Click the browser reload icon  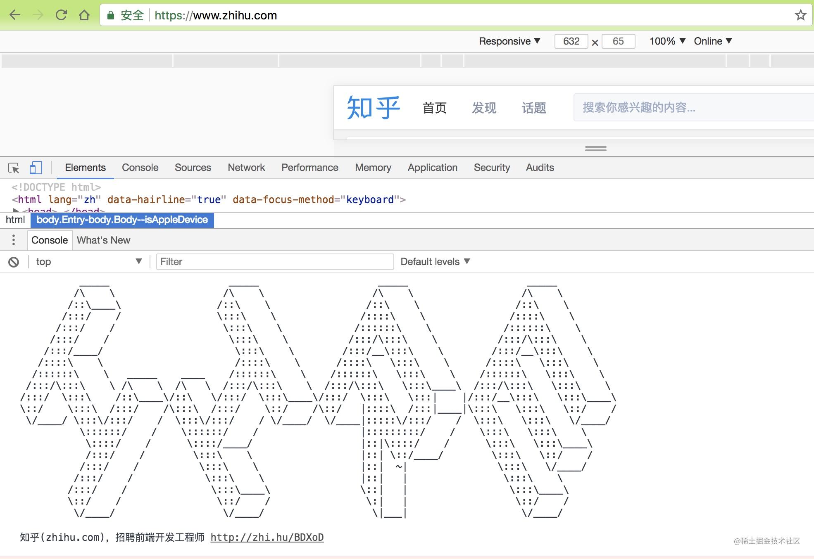coord(61,15)
